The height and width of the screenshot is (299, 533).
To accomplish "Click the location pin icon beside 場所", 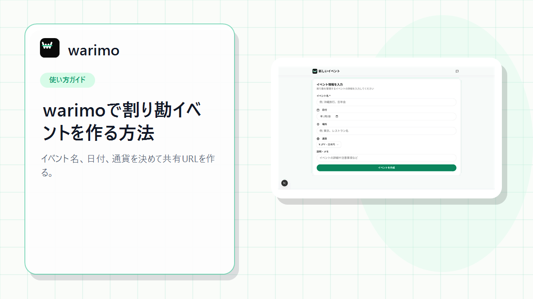I will point(318,124).
